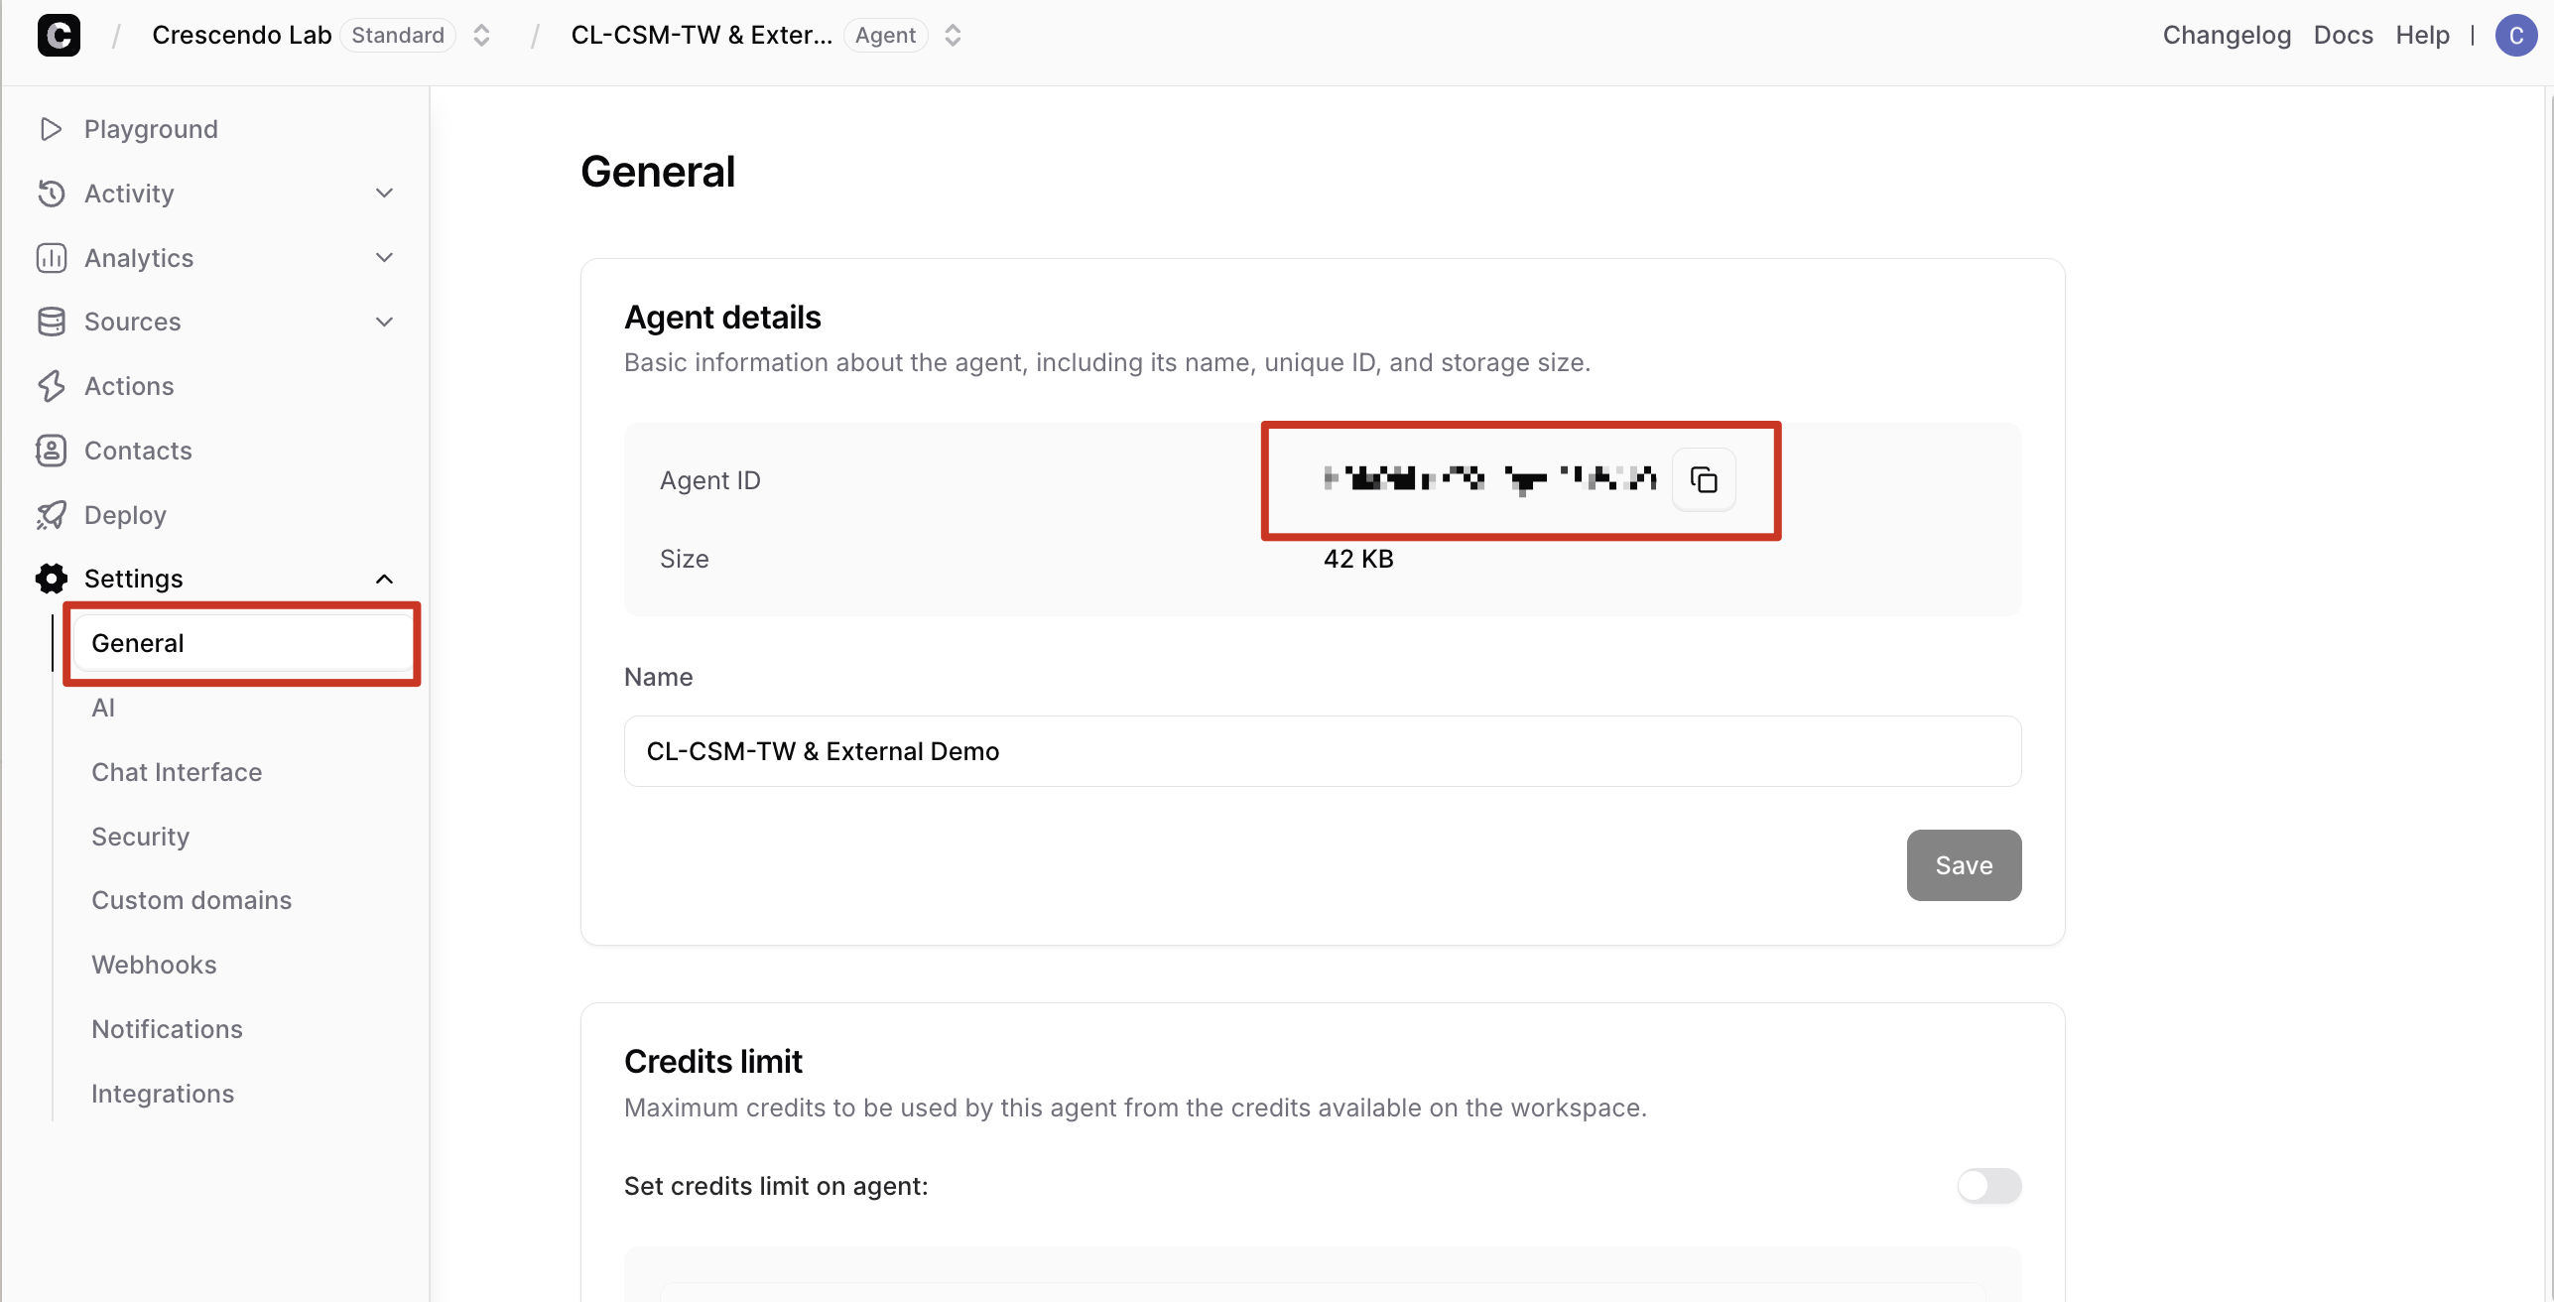Open the agent switcher dropdown arrows

coord(953,36)
